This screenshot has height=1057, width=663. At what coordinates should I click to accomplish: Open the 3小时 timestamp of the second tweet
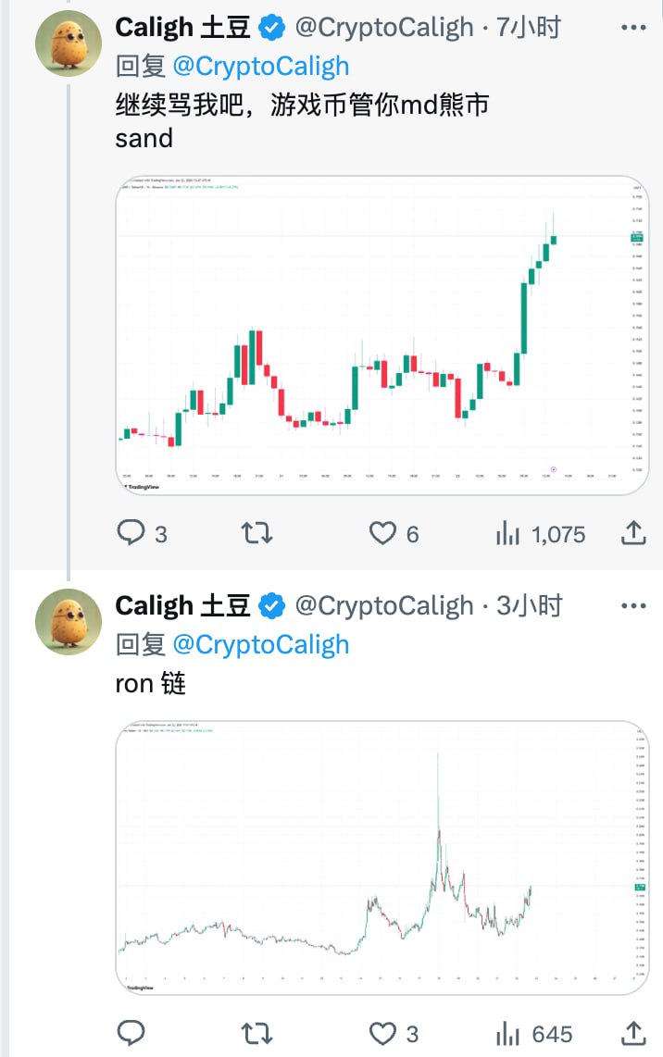pyautogui.click(x=529, y=606)
